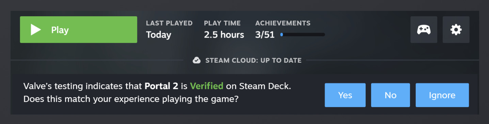This screenshot has height=124, width=489.
Task: Open game settings with the gear icon
Action: 456,29
